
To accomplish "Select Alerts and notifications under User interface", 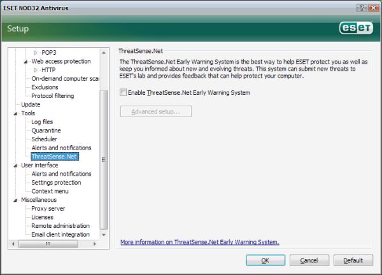I will (61, 174).
